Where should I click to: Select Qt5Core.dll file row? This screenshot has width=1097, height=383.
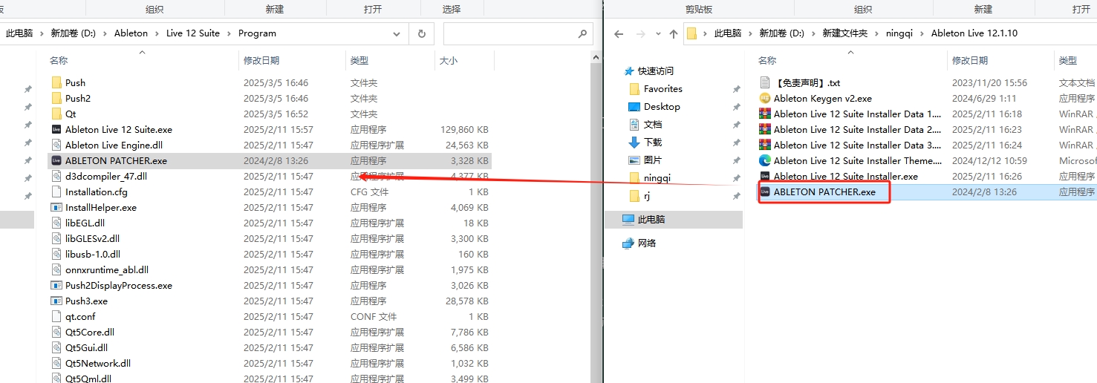click(270, 332)
